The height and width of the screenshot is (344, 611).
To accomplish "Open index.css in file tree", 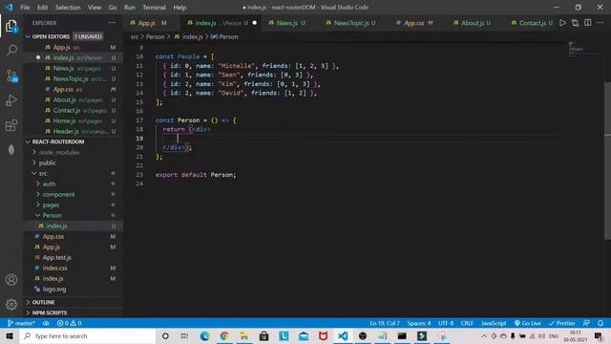I will pos(54,268).
